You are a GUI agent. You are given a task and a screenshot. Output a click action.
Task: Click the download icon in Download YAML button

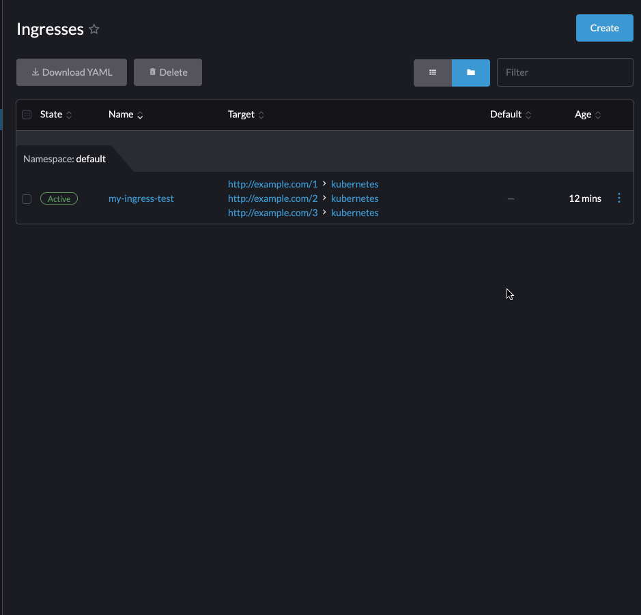[34, 72]
